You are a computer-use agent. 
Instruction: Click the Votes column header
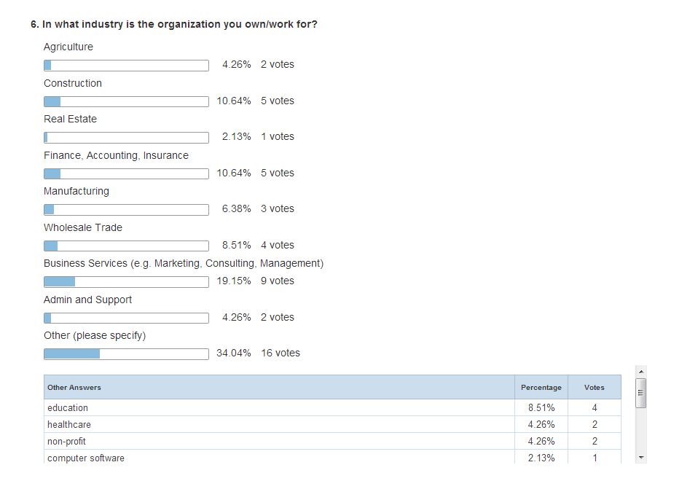(x=595, y=387)
